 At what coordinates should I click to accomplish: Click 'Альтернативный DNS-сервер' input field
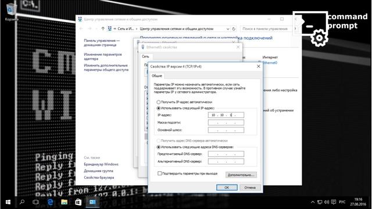226,161
